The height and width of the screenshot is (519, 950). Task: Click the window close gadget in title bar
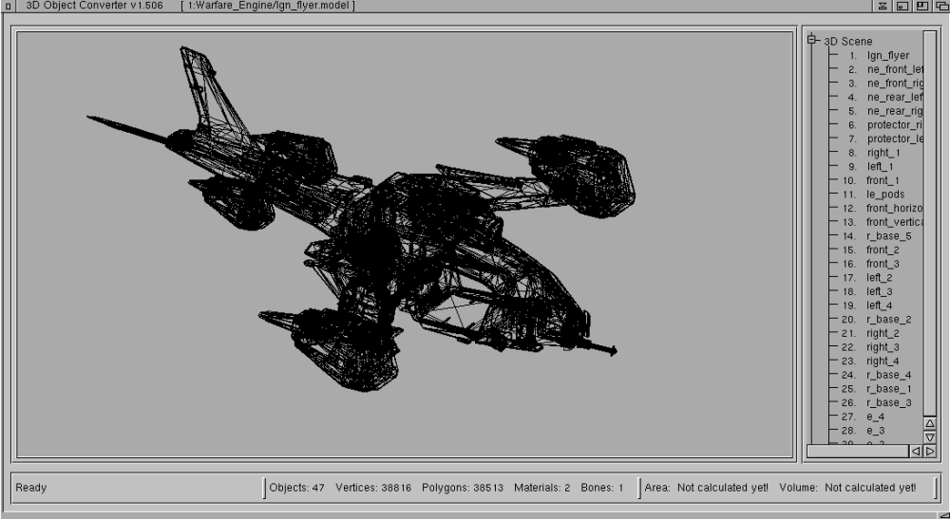click(x=8, y=6)
